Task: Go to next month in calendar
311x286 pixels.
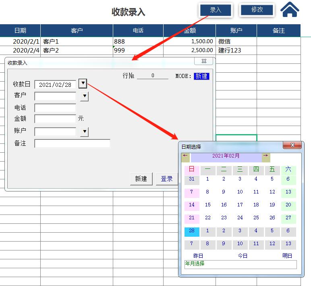Action: pyautogui.click(x=266, y=157)
